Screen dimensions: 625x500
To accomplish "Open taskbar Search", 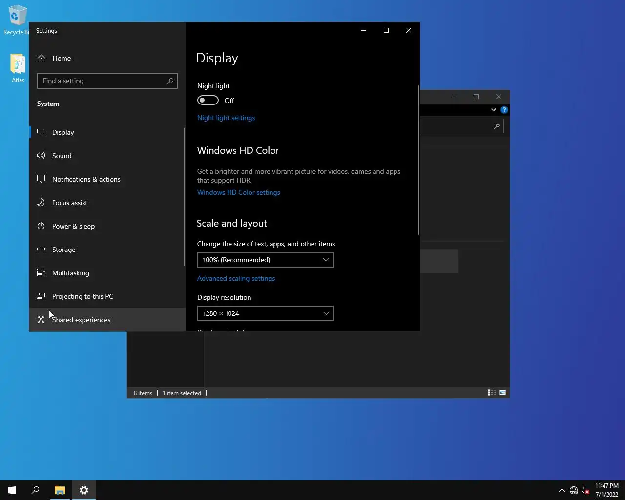I will tap(35, 490).
